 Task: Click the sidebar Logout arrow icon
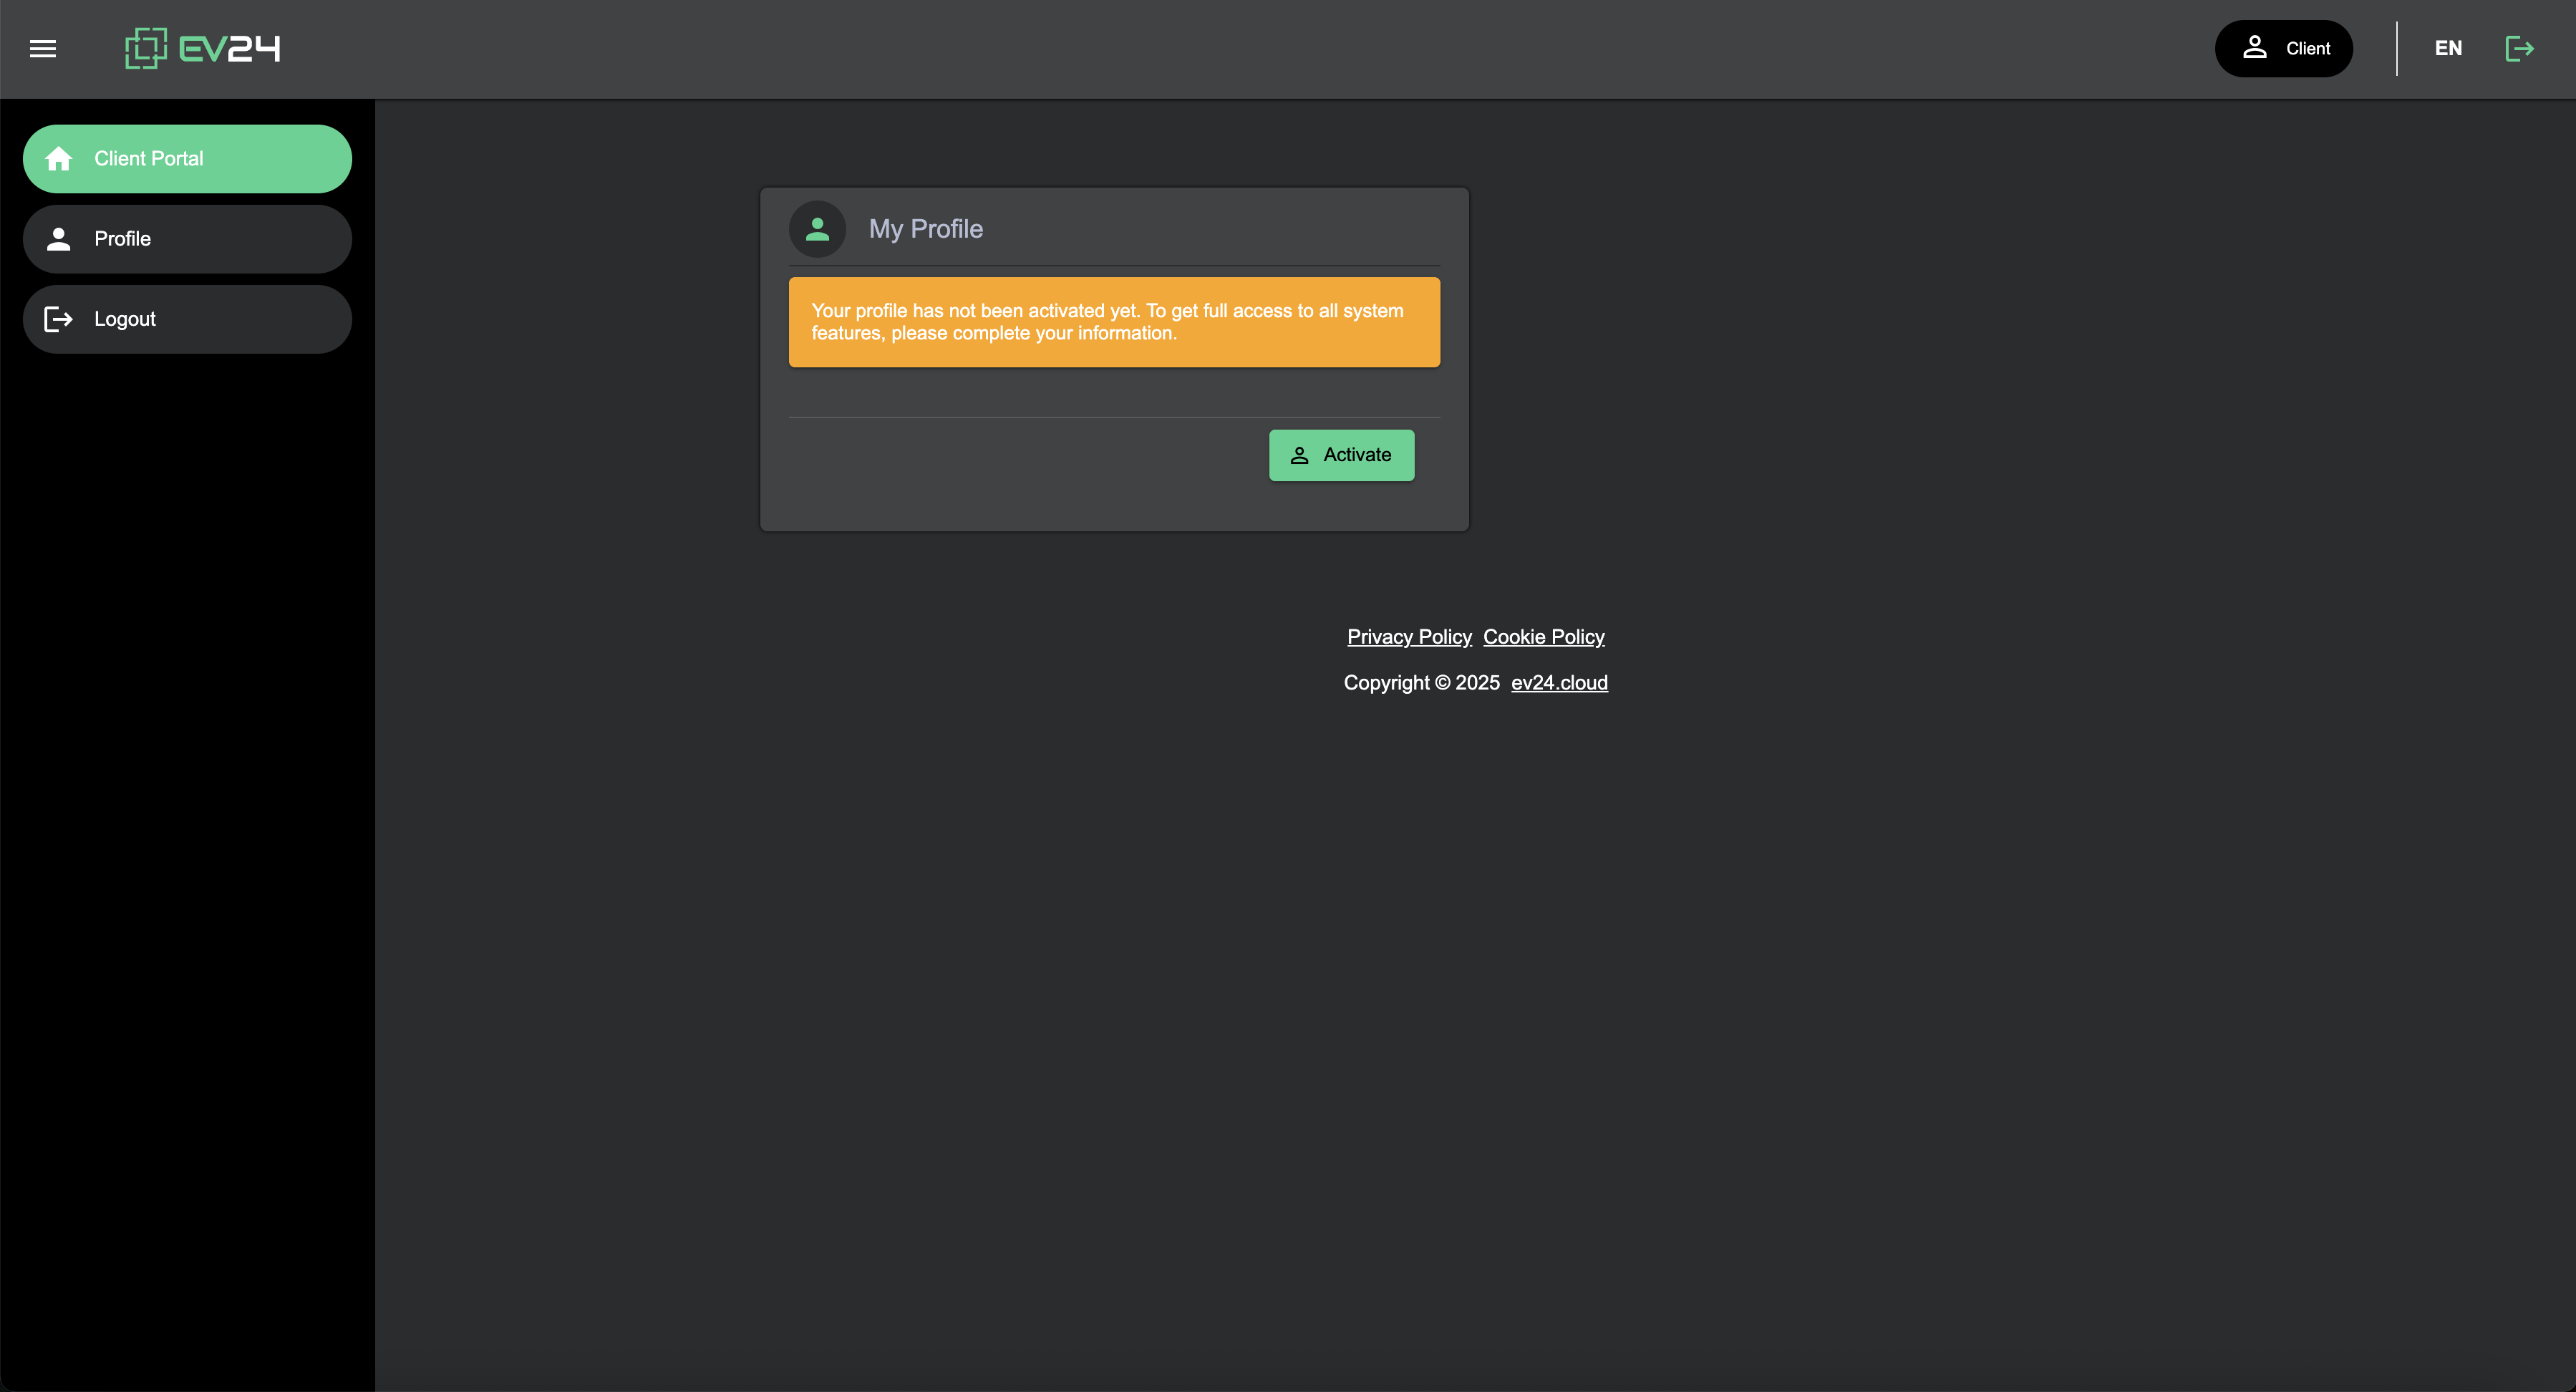pyautogui.click(x=59, y=319)
